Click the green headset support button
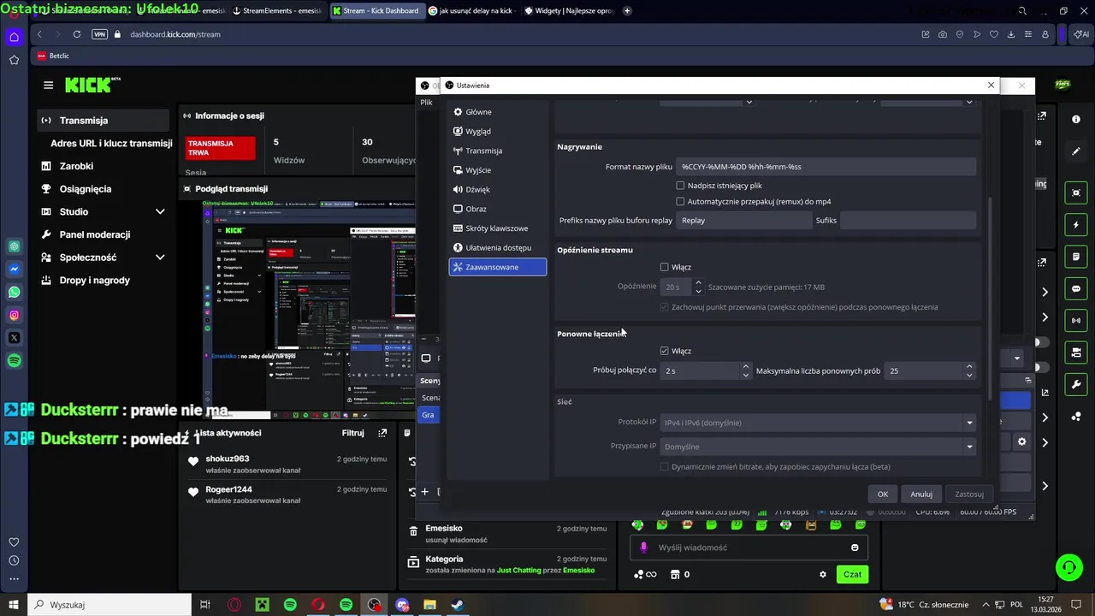 click(x=1068, y=566)
